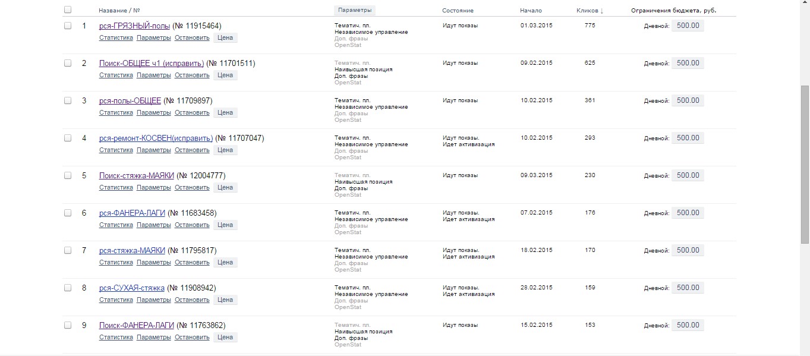Edit the 500.00 daily budget of рся-ГРЯЗНЫЙ-полы
This screenshot has width=810, height=356.
[x=688, y=26]
